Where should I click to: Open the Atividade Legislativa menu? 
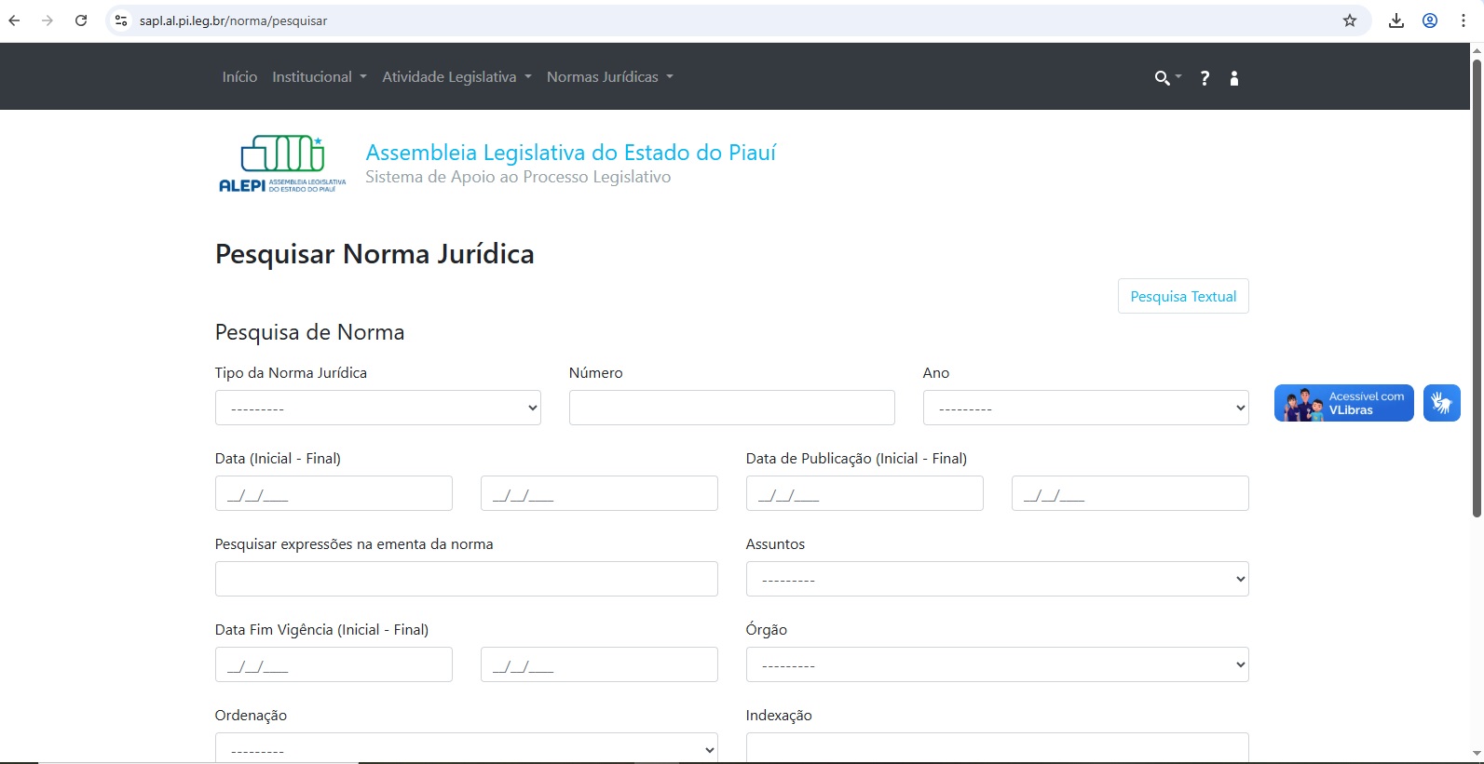[456, 77]
